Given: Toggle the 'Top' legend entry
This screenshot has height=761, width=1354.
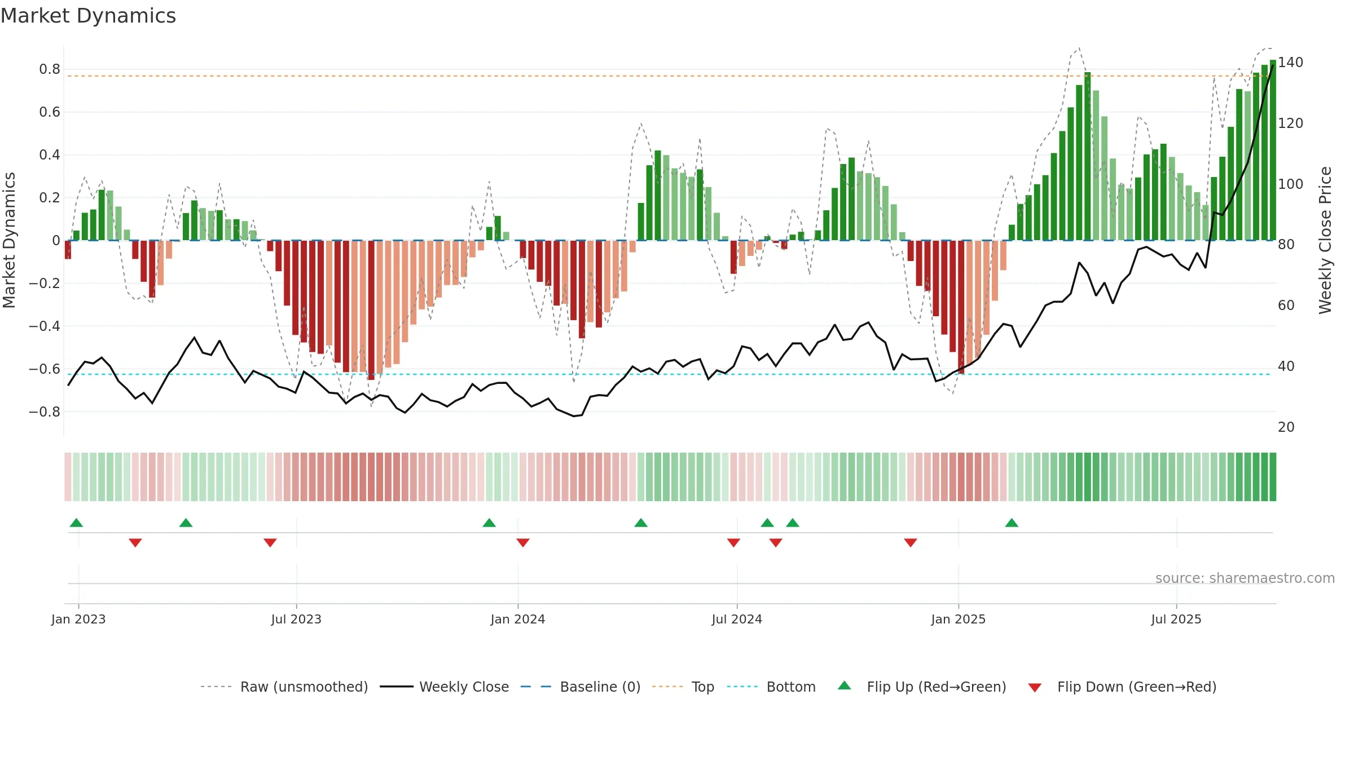Looking at the screenshot, I should (683, 687).
